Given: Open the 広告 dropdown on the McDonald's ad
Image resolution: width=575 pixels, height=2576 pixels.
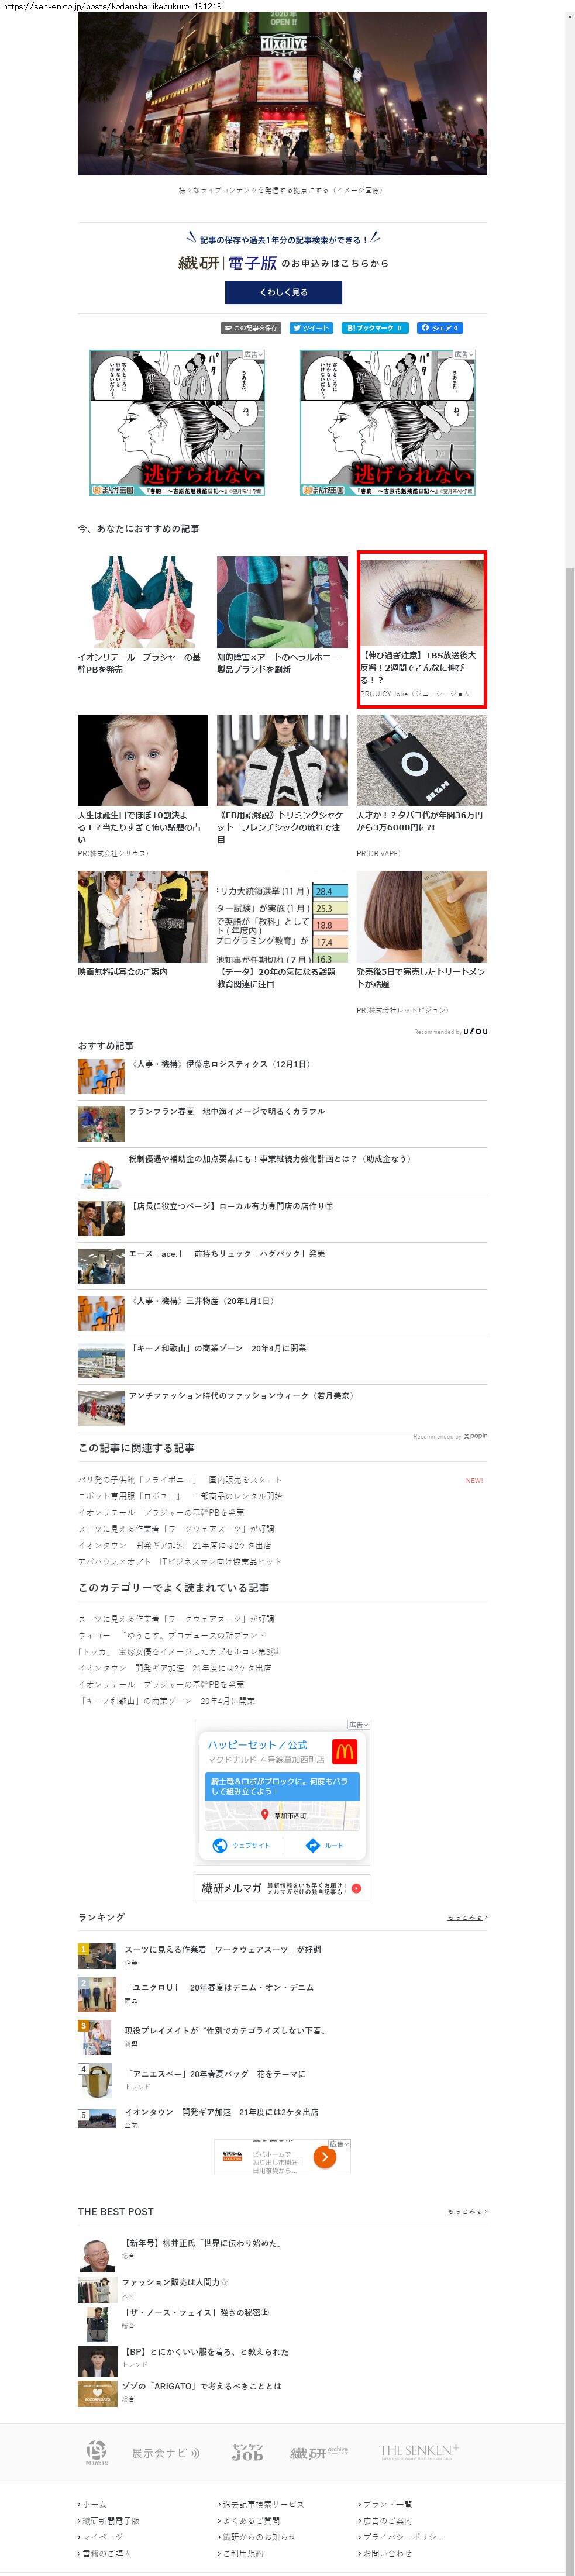Looking at the screenshot, I should (x=358, y=1725).
